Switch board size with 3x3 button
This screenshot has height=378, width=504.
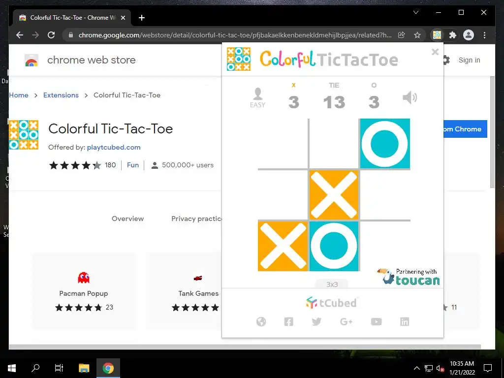[x=332, y=284]
